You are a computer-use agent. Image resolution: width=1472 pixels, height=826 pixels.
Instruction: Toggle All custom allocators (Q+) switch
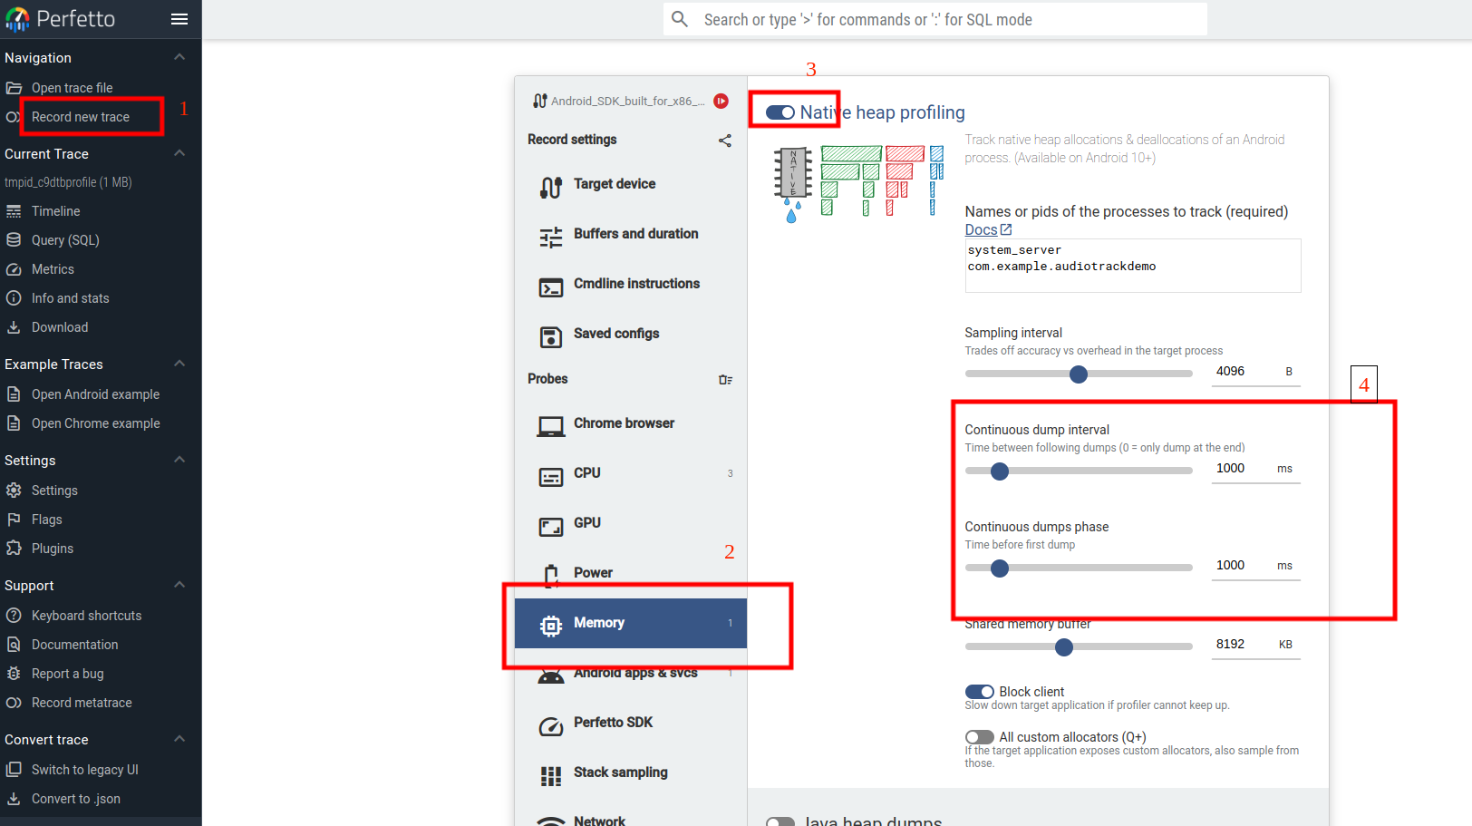click(980, 737)
